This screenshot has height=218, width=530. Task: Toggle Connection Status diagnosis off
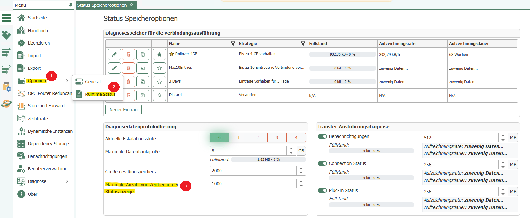tap(322, 163)
